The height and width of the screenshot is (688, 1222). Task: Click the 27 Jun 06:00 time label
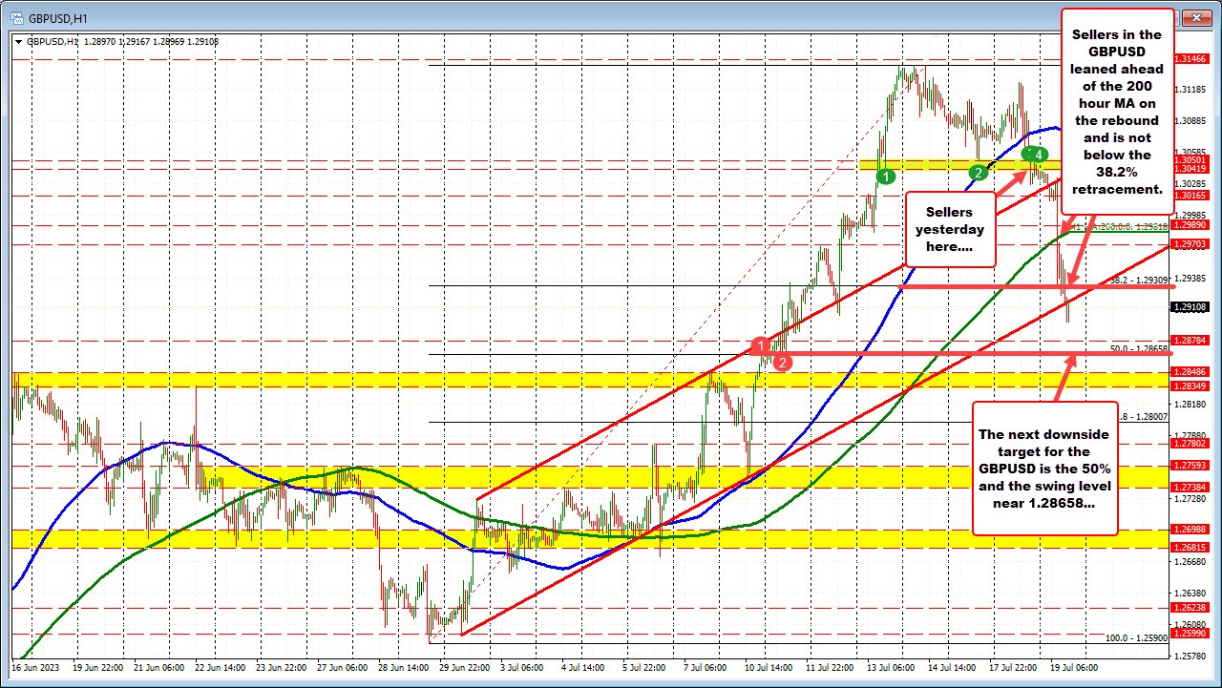(x=343, y=668)
